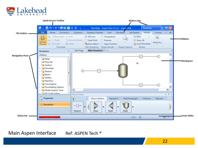
Task: Click the Properties flask icon
Action: click(41, 98)
